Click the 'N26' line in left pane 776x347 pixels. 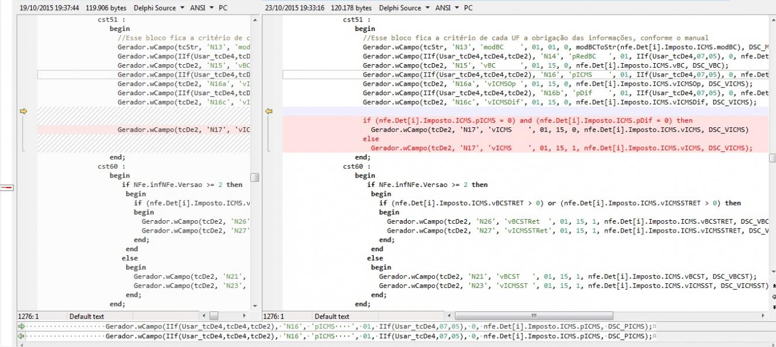(196, 221)
